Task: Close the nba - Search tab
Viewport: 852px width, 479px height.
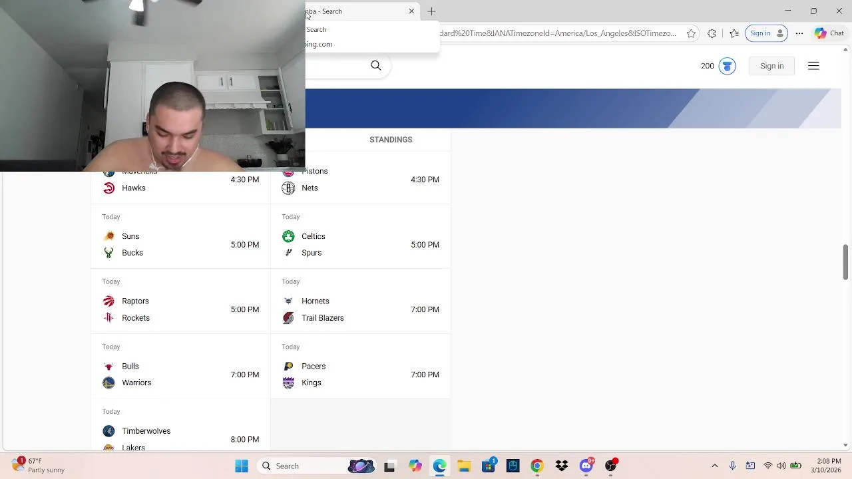Action: click(x=411, y=11)
